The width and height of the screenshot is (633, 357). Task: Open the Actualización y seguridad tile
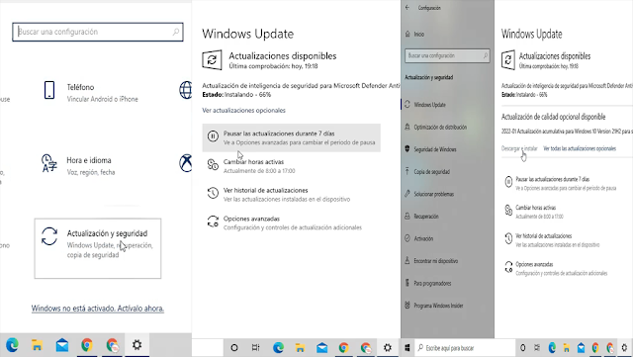(98, 248)
